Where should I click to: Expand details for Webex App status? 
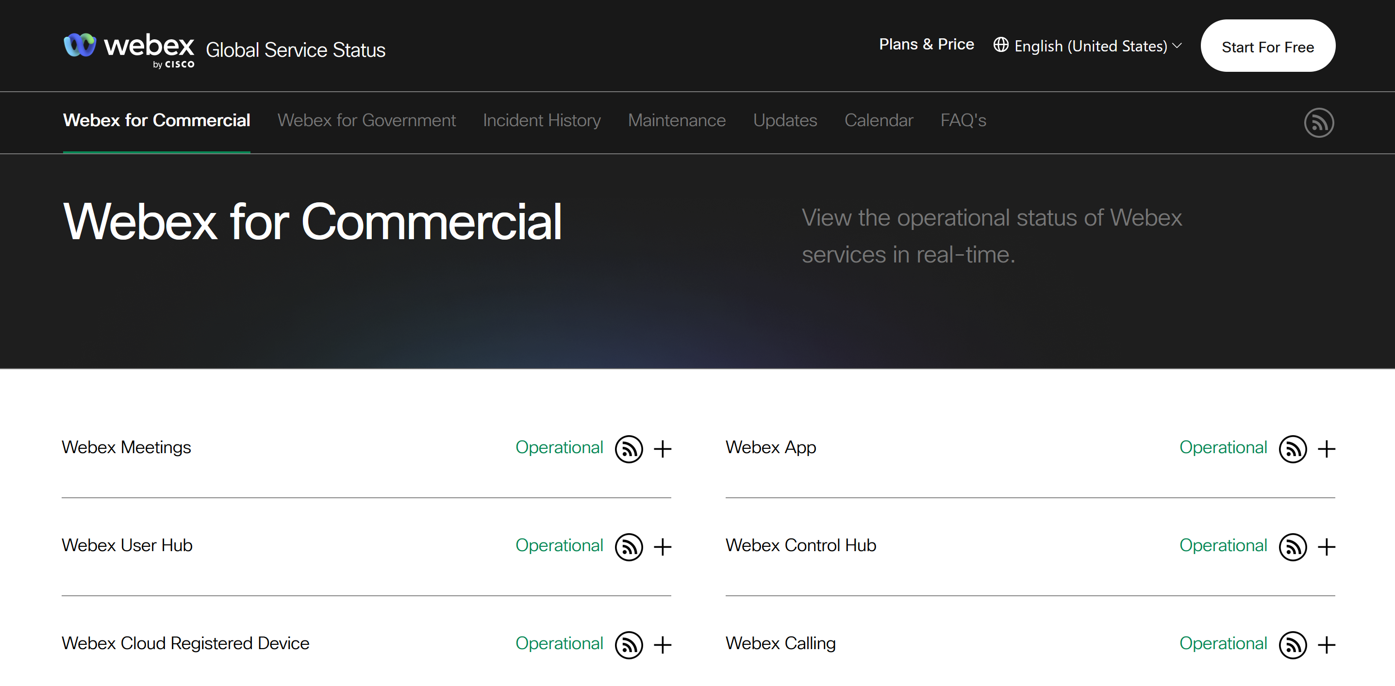(1328, 449)
